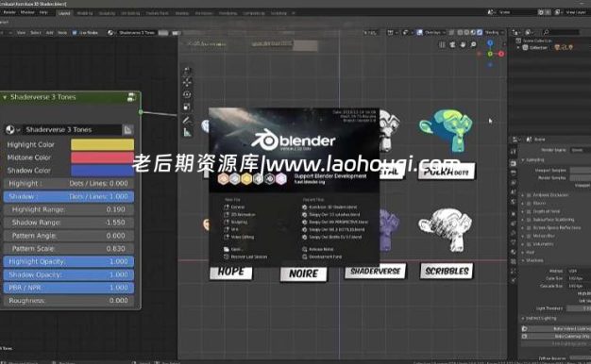Enable the Ambient Occlusion checkbox

529,195
